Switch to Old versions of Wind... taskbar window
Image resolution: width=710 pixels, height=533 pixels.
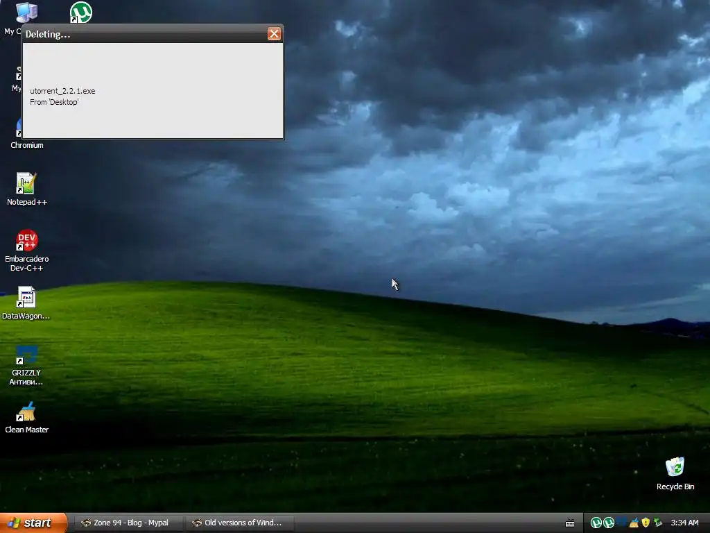[239, 523]
